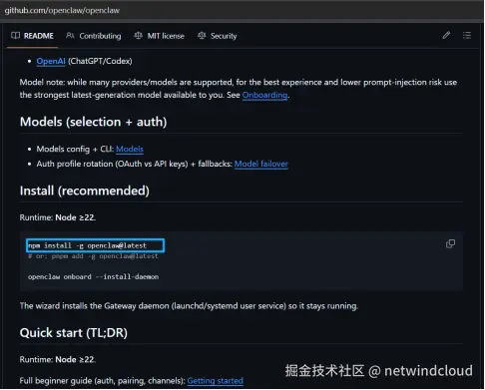This screenshot has height=390, width=485.
Task: Click 'Runtime: Node ≥22' under Quick start
Action: (58, 360)
